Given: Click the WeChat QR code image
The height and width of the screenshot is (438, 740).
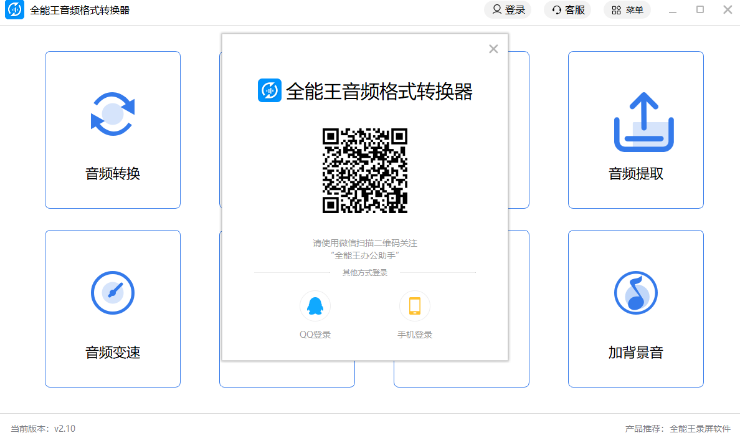Looking at the screenshot, I should [365, 170].
